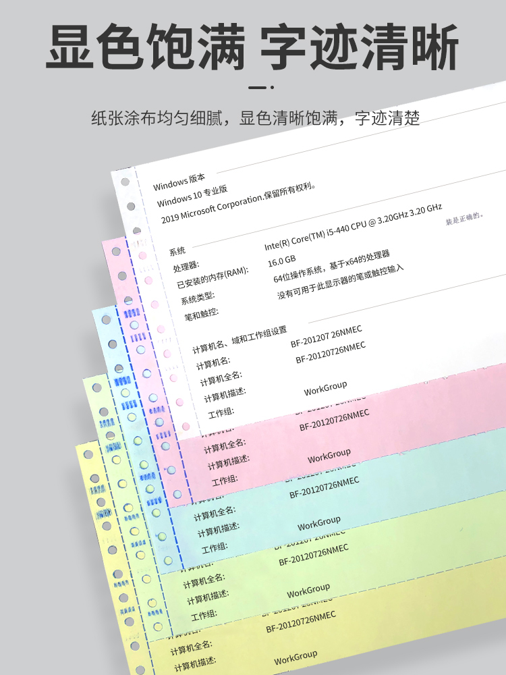Select "WorkGroup" on the green sheet
506x675 pixels.
tap(308, 591)
